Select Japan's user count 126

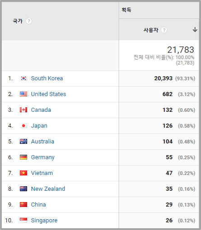168,126
